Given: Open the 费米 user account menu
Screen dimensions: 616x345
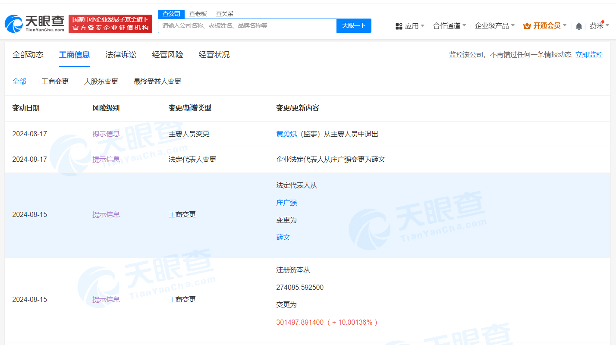Looking at the screenshot, I should tap(599, 26).
